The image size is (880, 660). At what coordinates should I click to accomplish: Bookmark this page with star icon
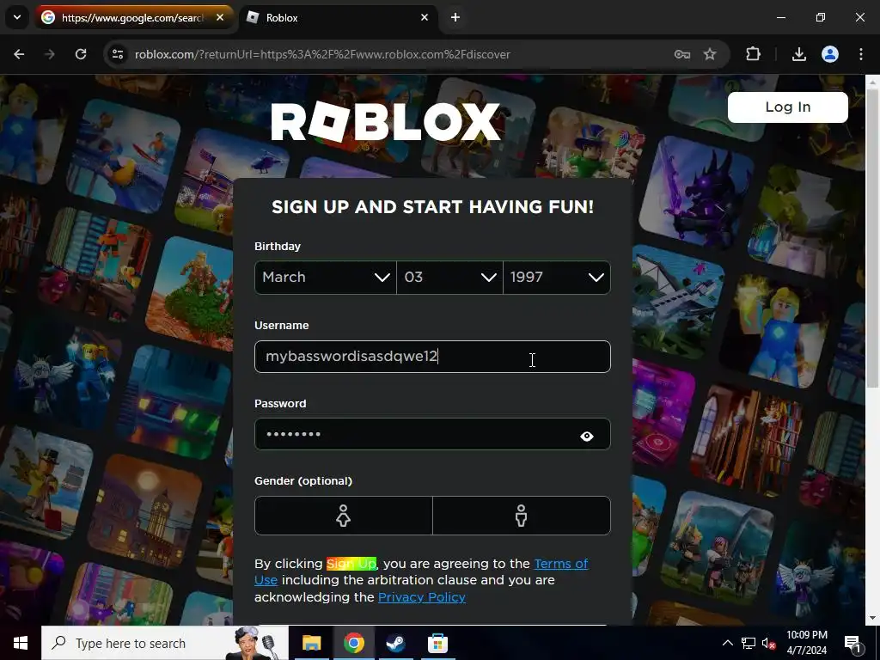coord(710,54)
